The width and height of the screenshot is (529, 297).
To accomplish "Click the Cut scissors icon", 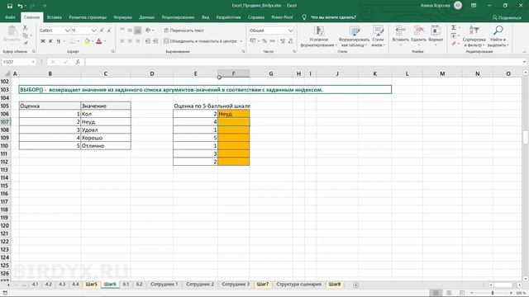I will pos(25,28).
